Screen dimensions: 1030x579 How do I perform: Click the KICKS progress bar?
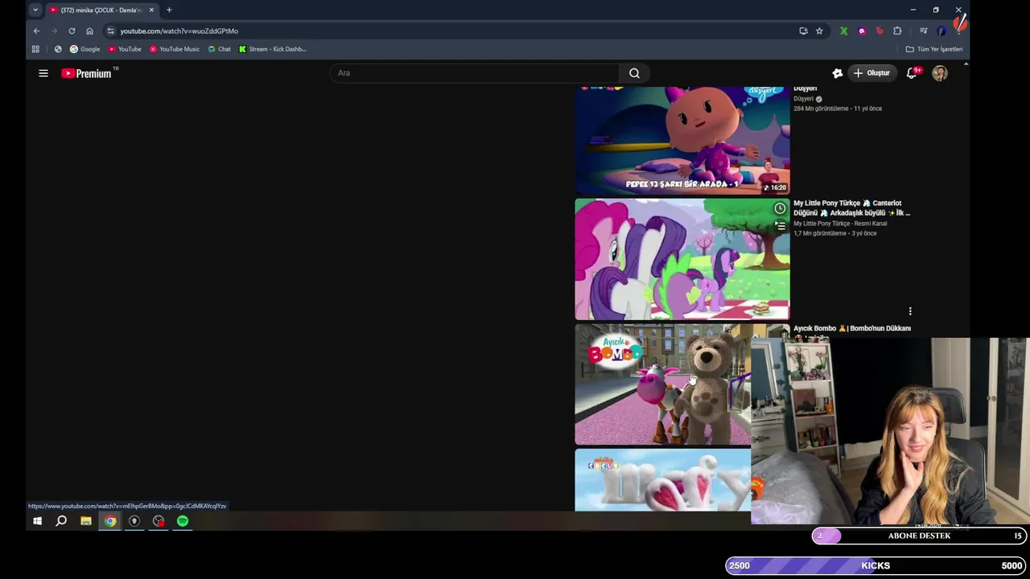[x=875, y=565]
